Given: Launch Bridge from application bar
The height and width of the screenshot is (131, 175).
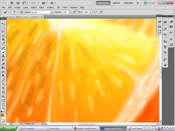Looking at the screenshot, I should point(12,3).
